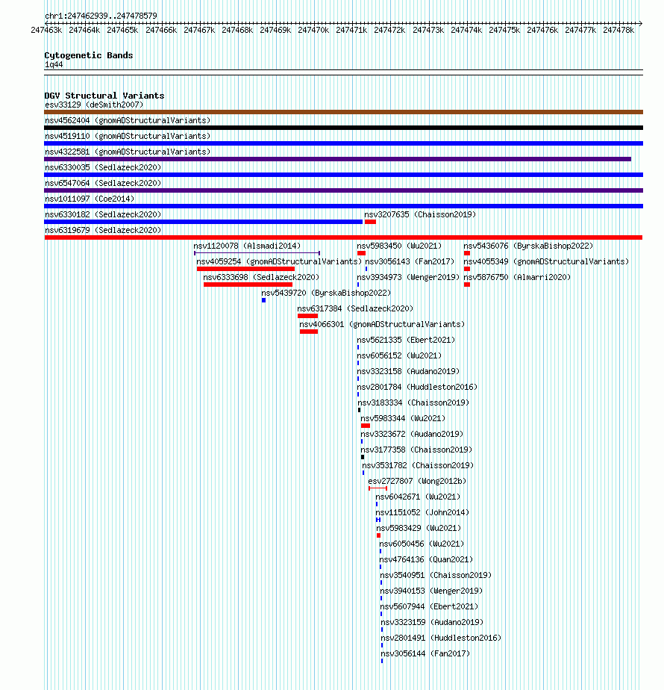Click esv2727807 (Wong2012b) label
This screenshot has width=664, height=690.
(417, 482)
